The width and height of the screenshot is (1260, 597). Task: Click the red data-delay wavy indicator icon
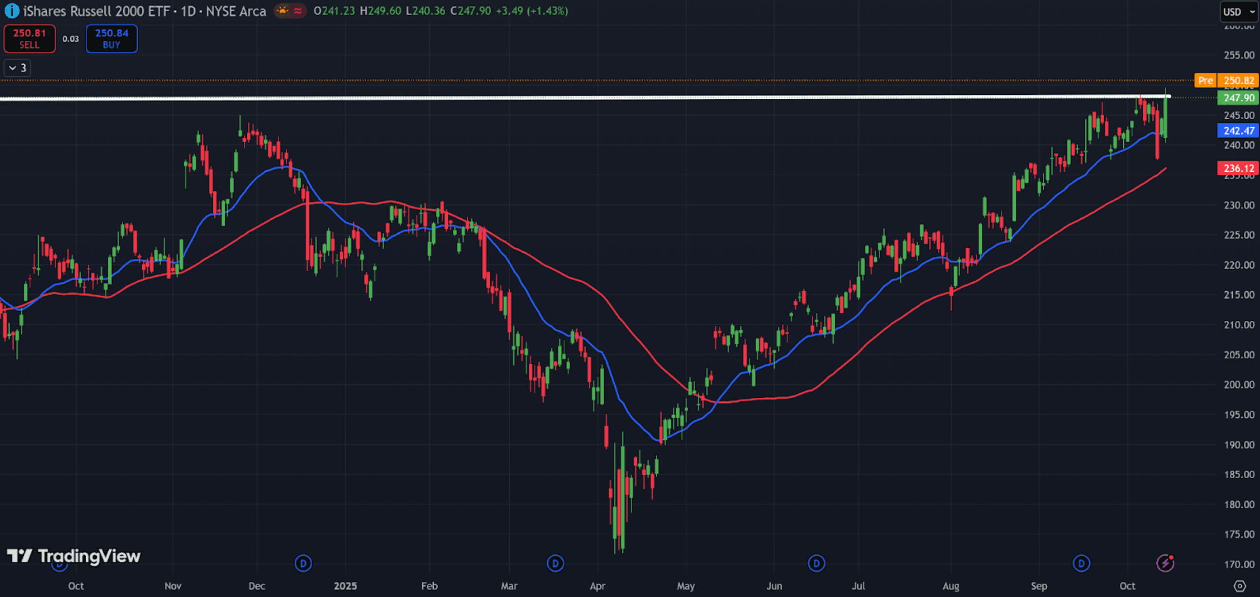coord(297,11)
